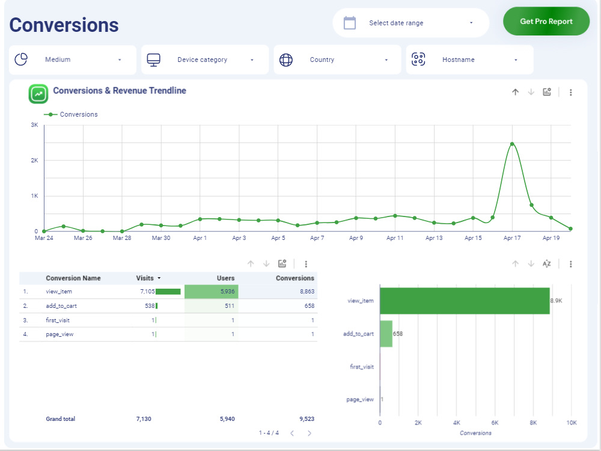This screenshot has height=451, width=601.
Task: Open the Medium filter dropdown
Action: tap(120, 60)
